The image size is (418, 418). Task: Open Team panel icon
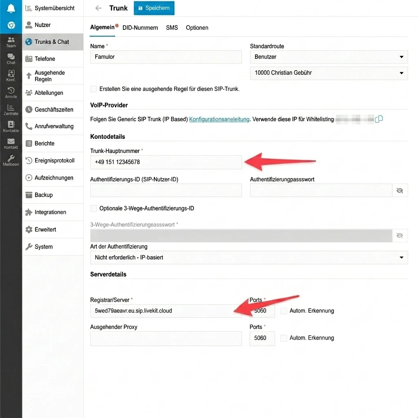click(x=11, y=42)
